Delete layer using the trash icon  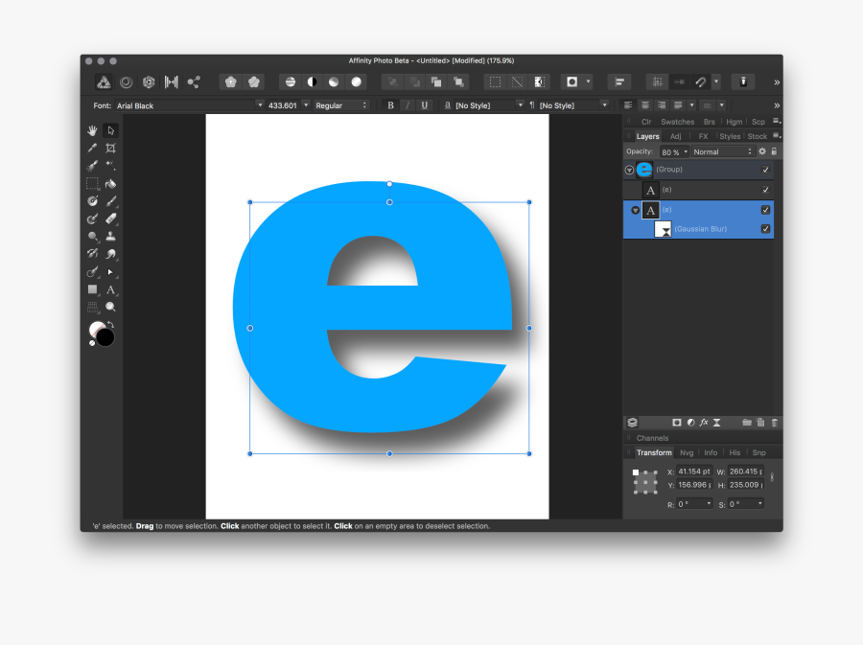(x=775, y=422)
